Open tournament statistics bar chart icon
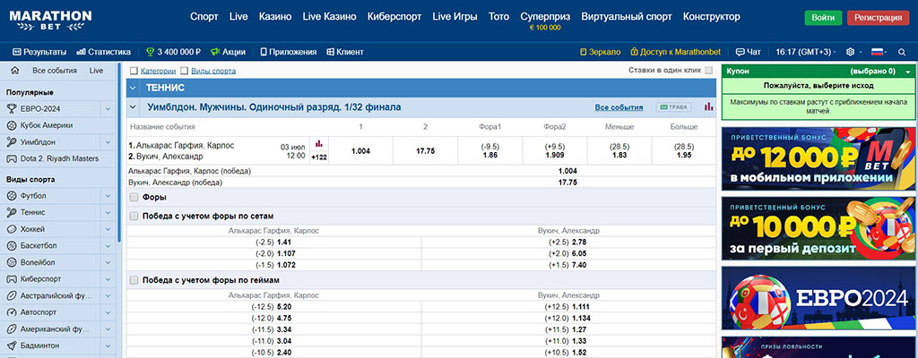 point(709,107)
